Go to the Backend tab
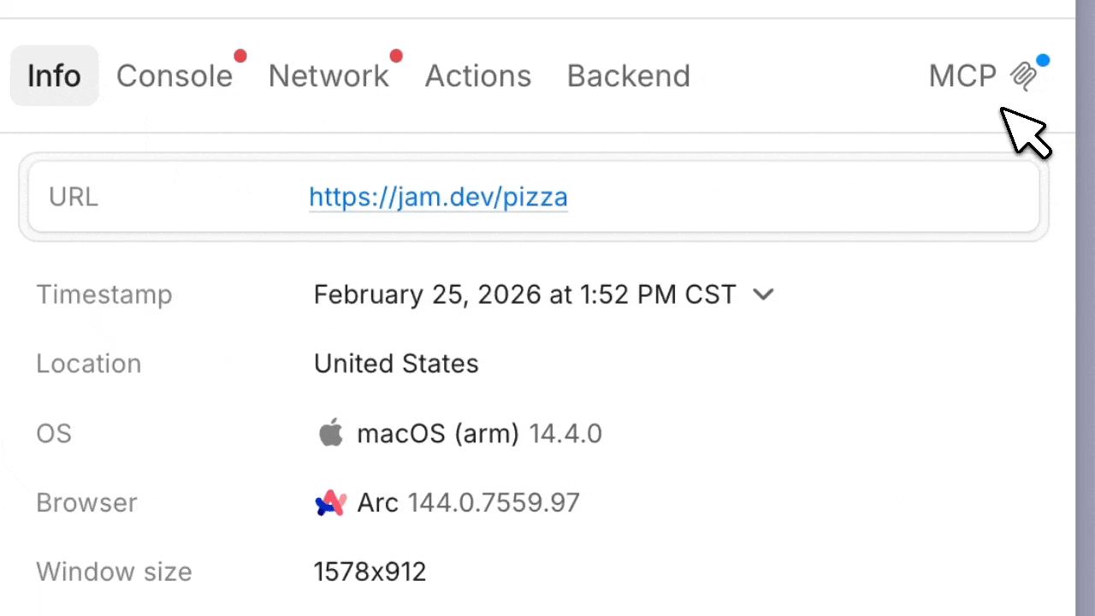Screen dimensions: 1095x616 629,76
